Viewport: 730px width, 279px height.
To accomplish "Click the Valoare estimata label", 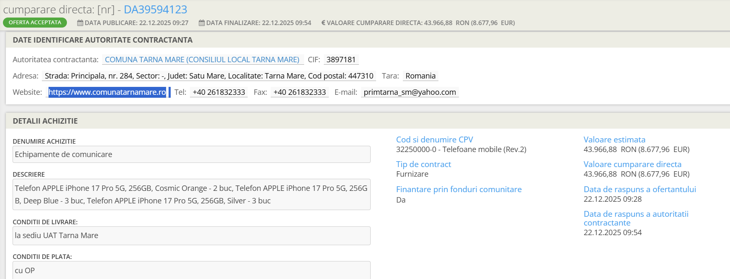I will point(614,140).
